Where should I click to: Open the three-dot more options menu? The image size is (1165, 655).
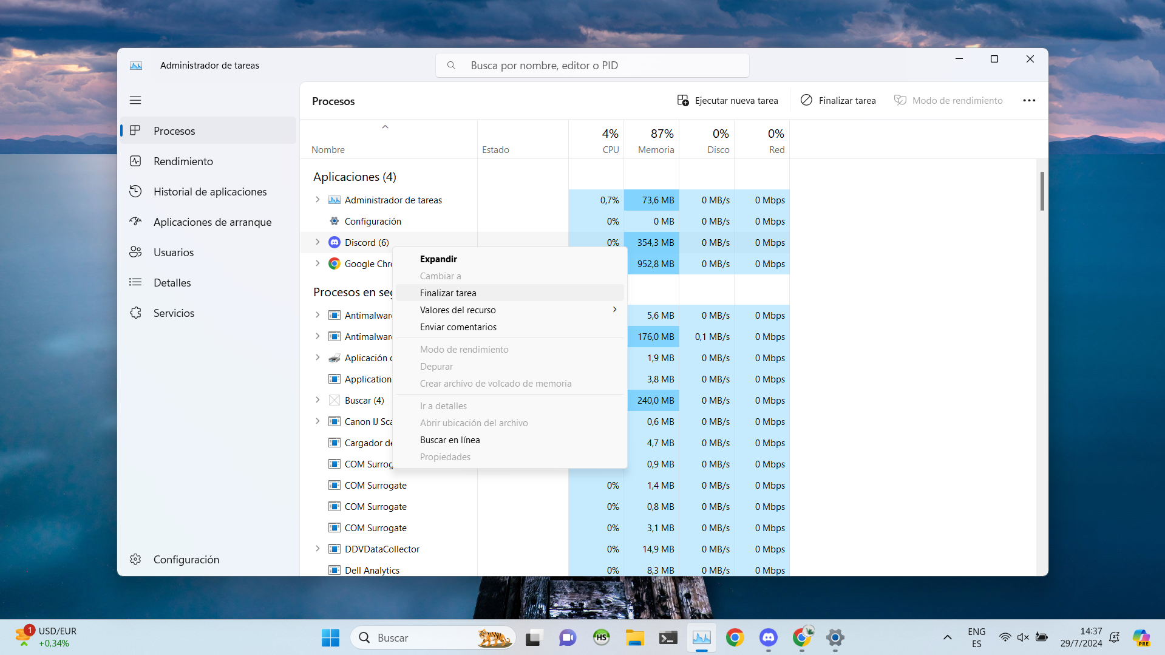(1029, 100)
